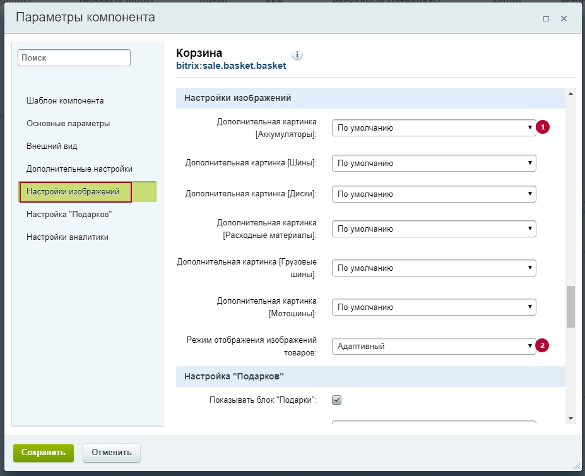
Task: Expand Режим отображения изображений товаров dropdown
Action: click(434, 346)
